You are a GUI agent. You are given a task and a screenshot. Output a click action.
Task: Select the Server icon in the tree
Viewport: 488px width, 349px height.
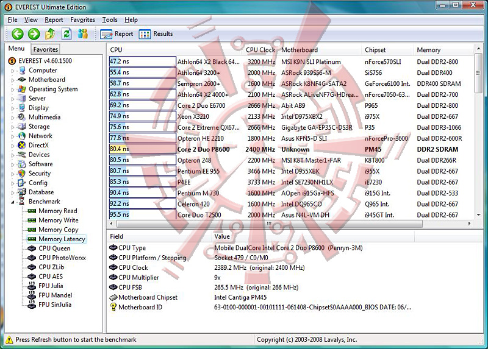pyautogui.click(x=22, y=99)
